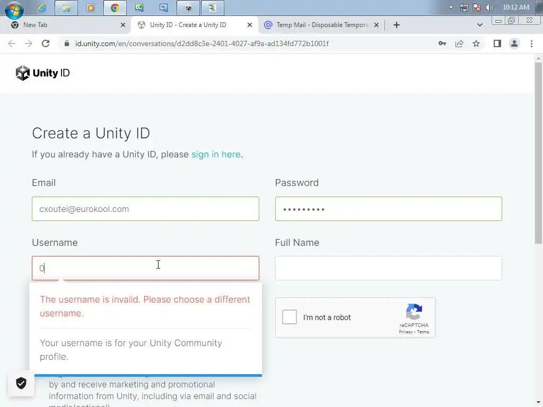View site security lock information
Image resolution: width=543 pixels, height=407 pixels.
pos(67,43)
